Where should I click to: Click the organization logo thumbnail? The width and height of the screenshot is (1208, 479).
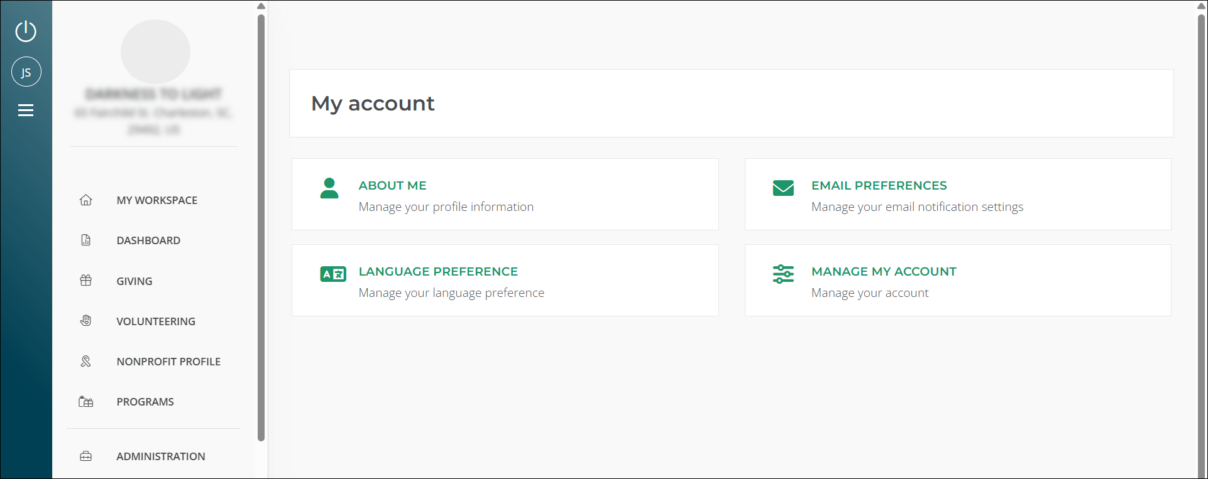(155, 51)
